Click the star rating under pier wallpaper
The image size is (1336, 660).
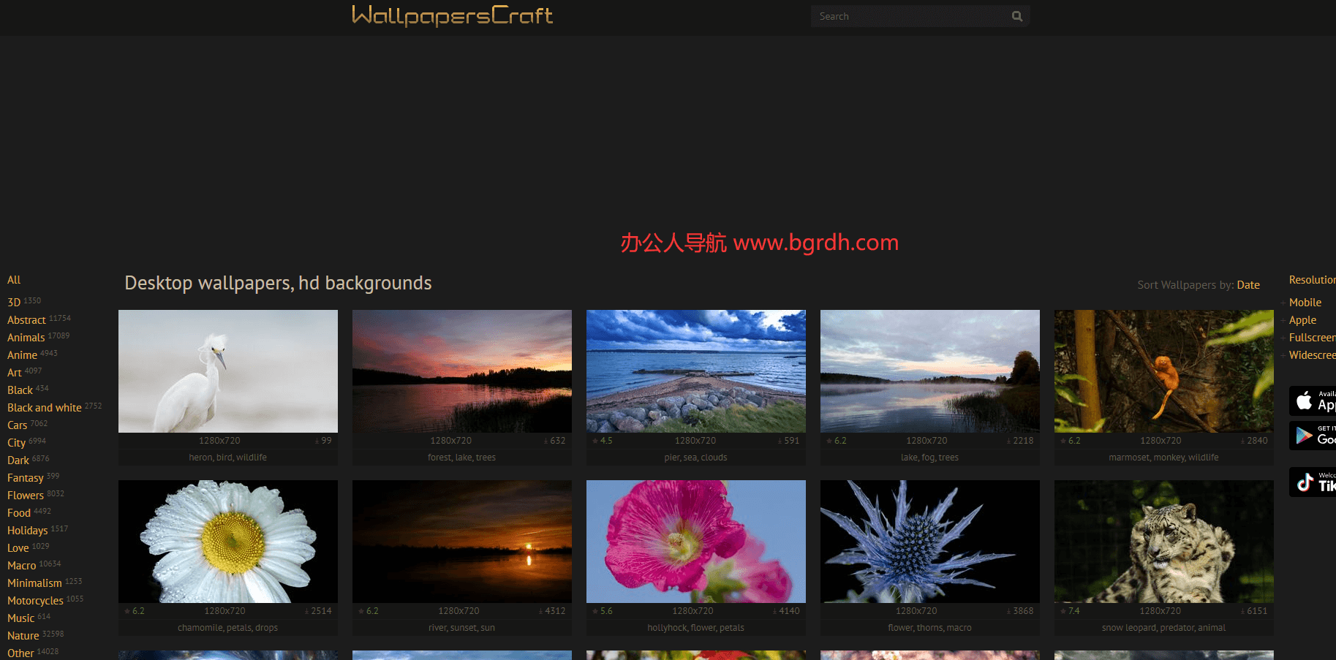click(603, 441)
